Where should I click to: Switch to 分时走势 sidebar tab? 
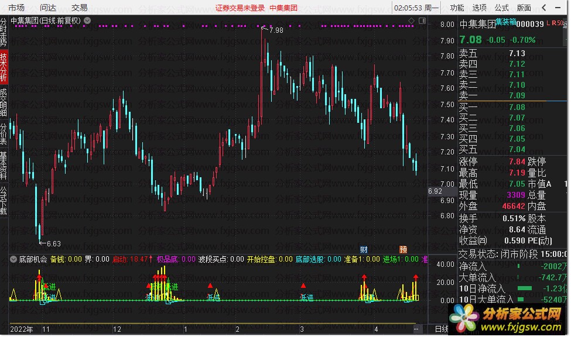click(x=4, y=32)
